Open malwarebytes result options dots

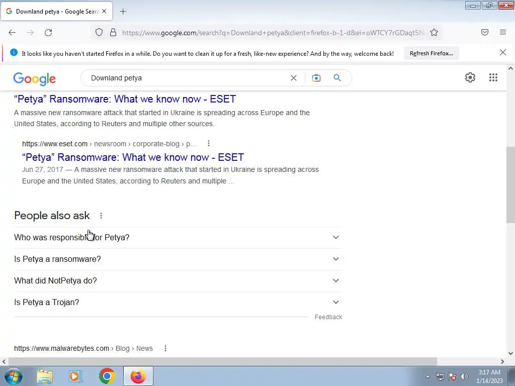click(165, 348)
